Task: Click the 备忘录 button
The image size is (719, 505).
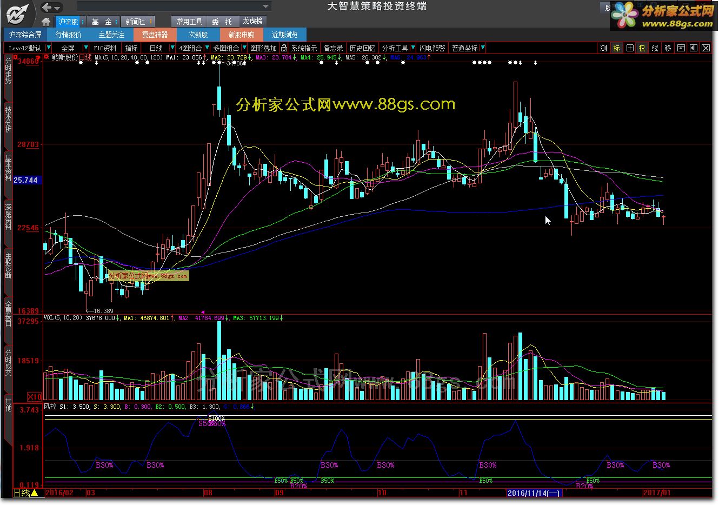Action: tap(333, 48)
